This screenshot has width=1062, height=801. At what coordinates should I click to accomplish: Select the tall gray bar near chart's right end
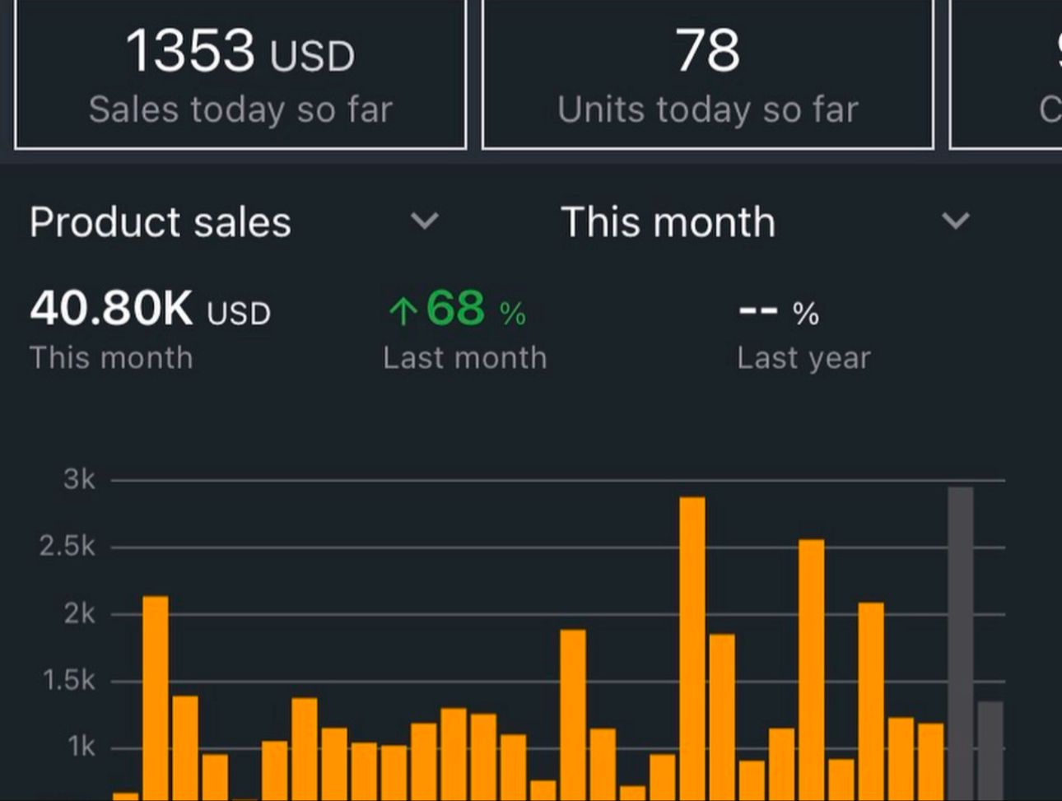pos(960,642)
